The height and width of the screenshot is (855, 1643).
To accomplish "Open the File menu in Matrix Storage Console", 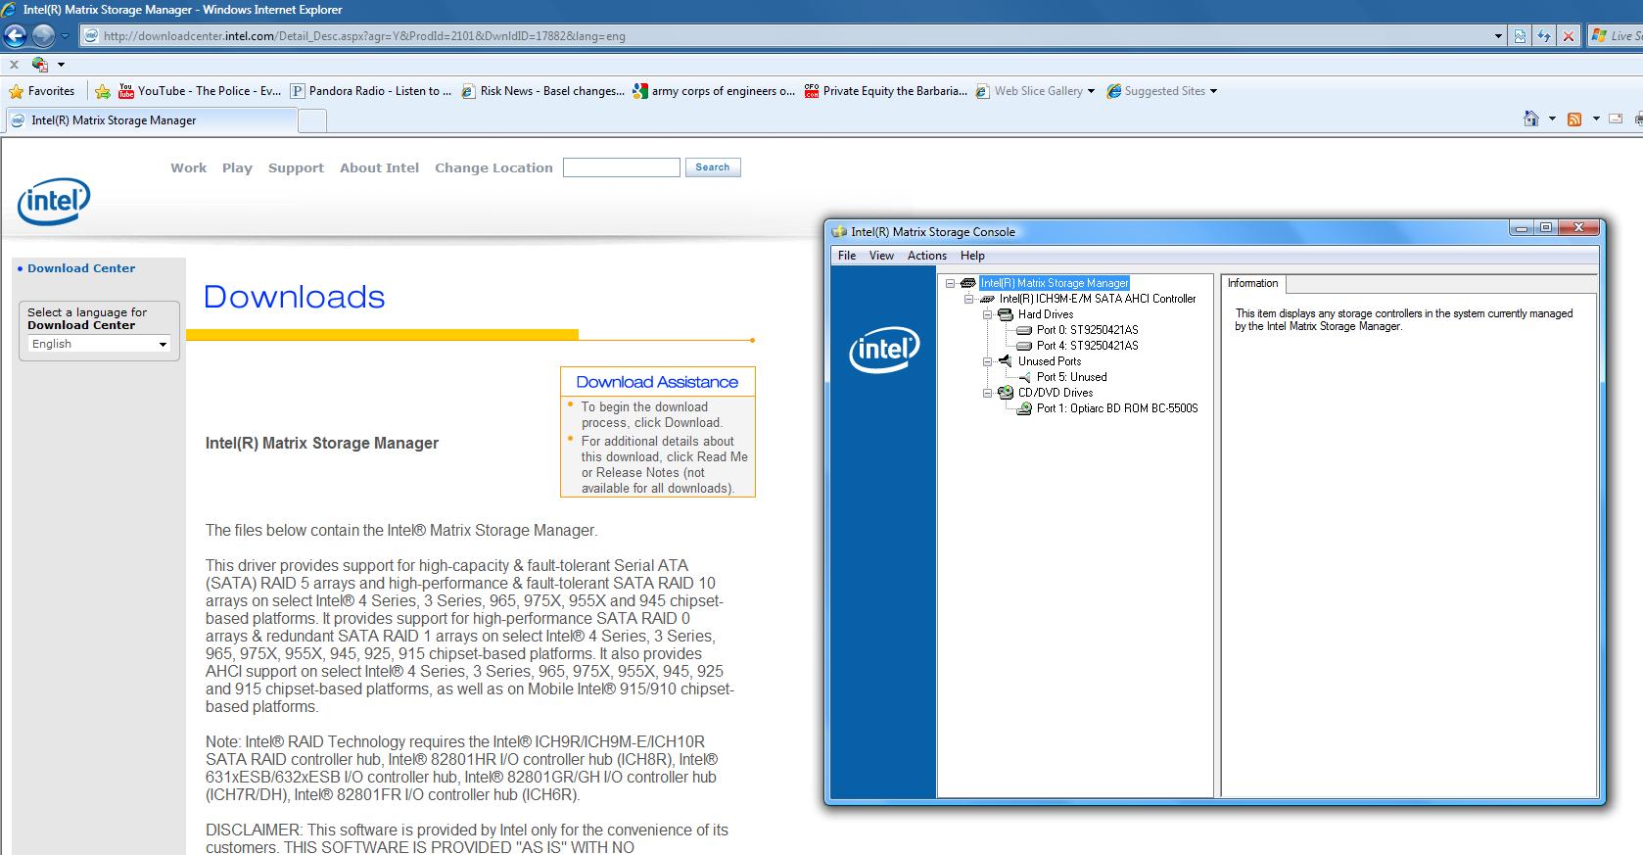I will point(847,256).
